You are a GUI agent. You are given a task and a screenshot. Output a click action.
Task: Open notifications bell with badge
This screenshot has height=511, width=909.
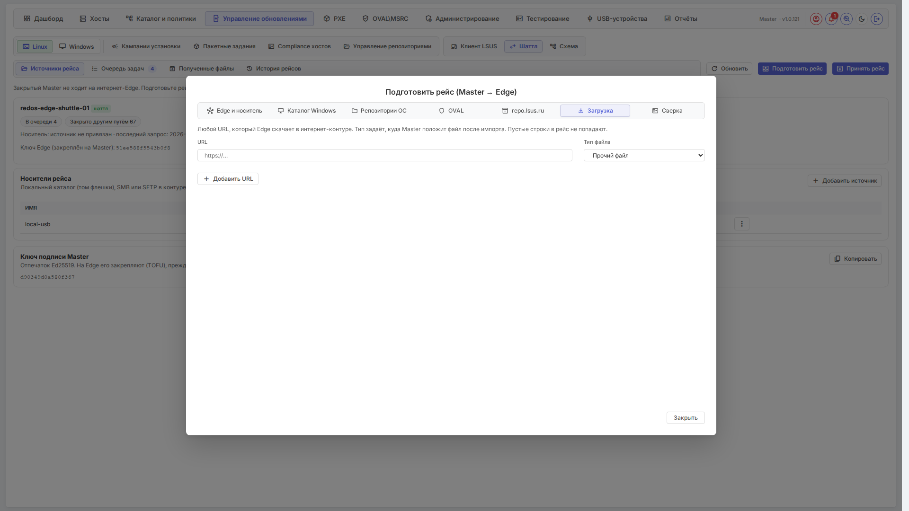pyautogui.click(x=831, y=19)
